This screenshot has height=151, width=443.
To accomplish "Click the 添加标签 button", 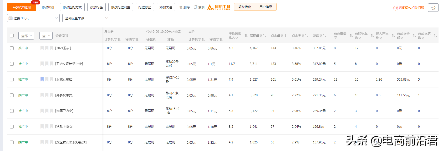I will [x=96, y=7].
